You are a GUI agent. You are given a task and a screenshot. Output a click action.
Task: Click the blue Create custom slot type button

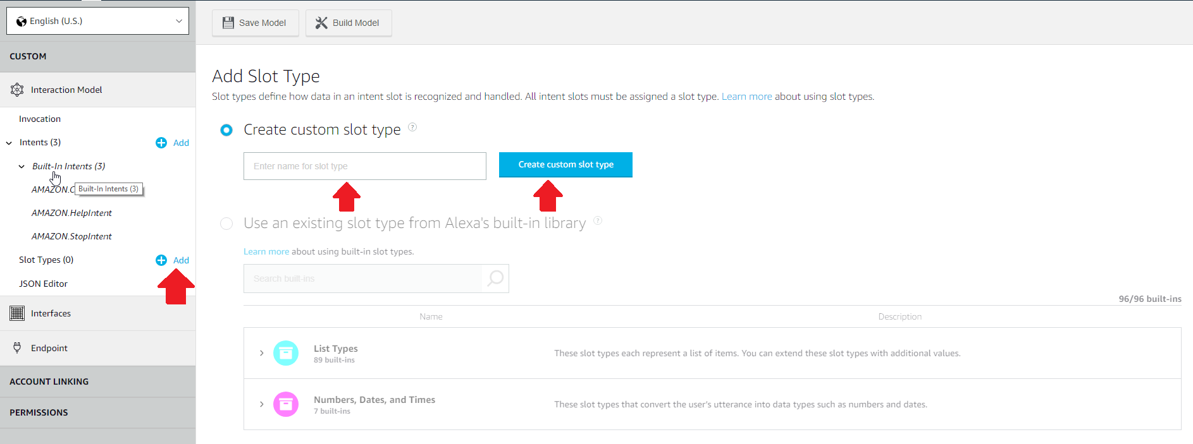coord(566,165)
